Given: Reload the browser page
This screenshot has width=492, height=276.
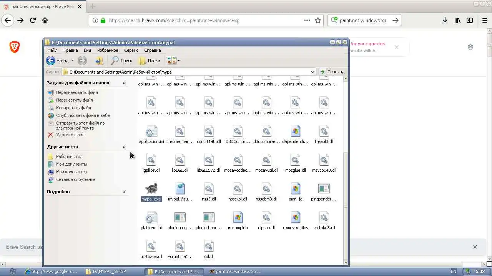Looking at the screenshot, I should 33,20.
